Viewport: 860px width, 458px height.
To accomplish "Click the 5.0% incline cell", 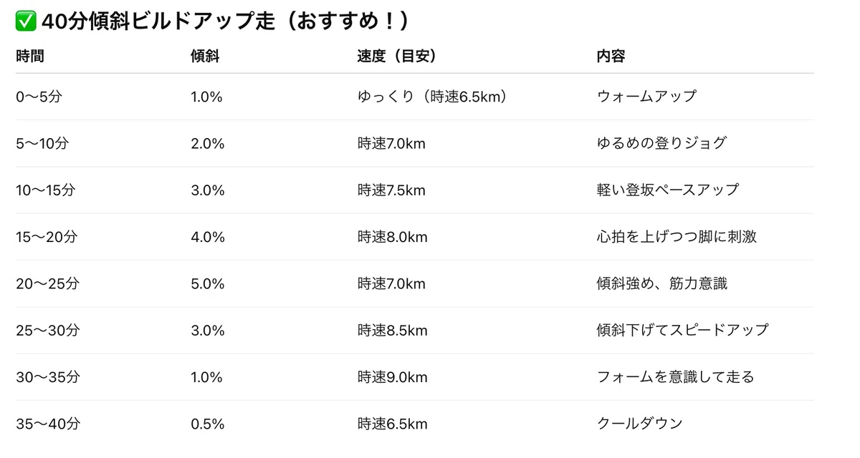I will [208, 283].
